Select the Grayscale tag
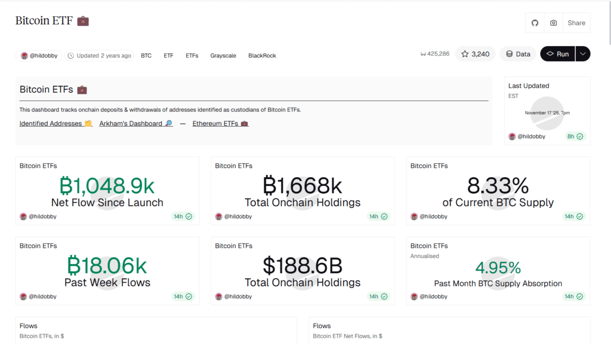 223,56
